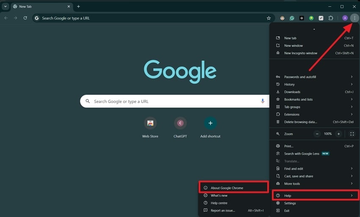The image size is (360, 217).
Task: Go back using the back arrow
Action: point(6,18)
